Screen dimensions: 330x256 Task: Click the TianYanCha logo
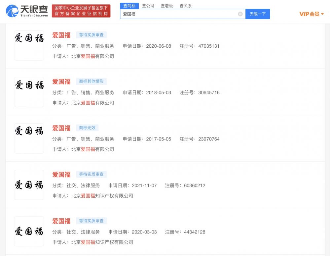coord(27,11)
